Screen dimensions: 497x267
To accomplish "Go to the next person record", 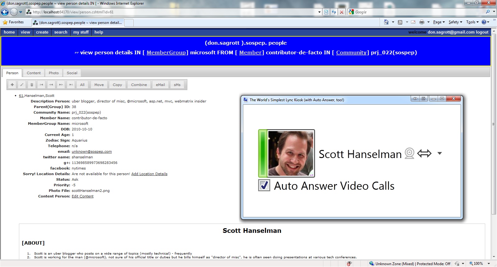I will tap(61, 85).
